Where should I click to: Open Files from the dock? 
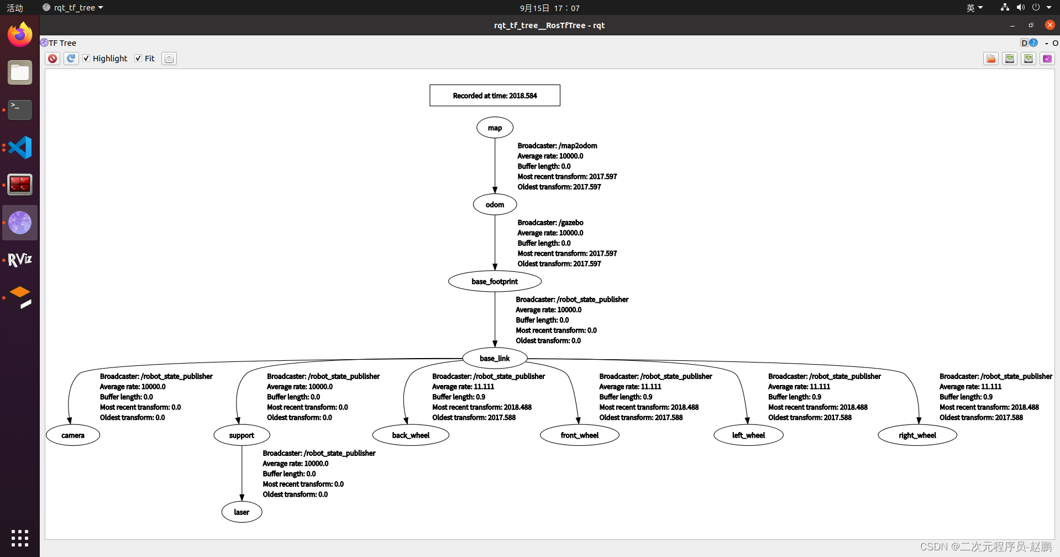click(x=20, y=72)
